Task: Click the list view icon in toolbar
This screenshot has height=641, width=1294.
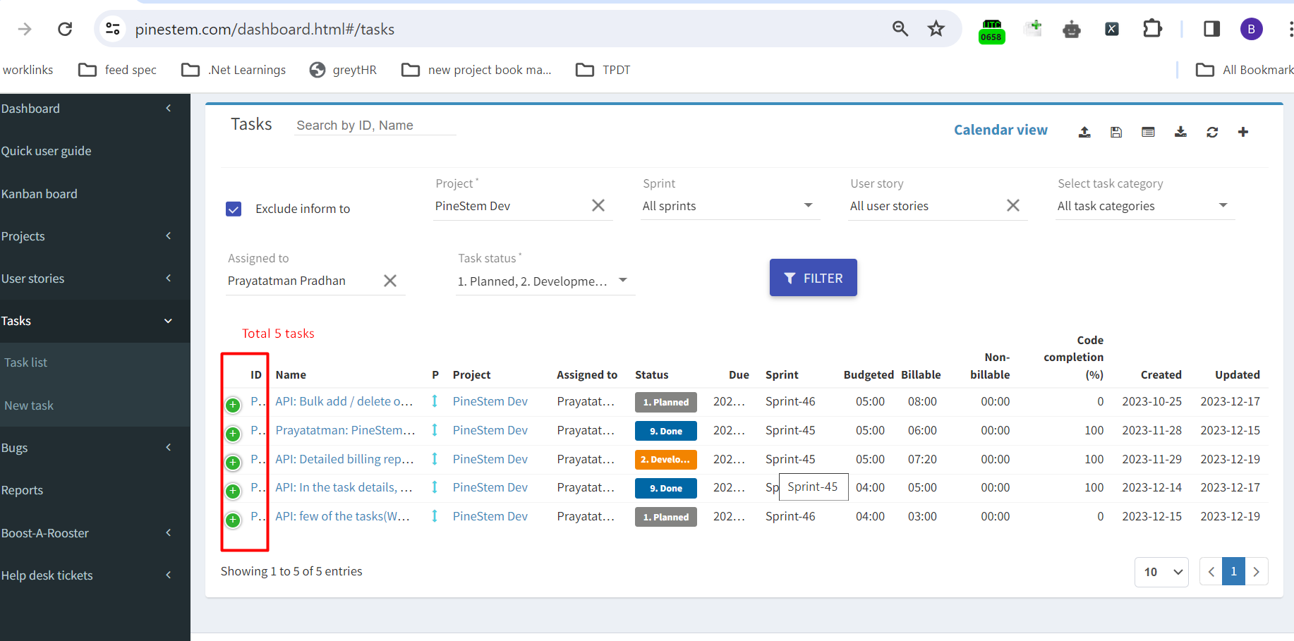Action: [1148, 132]
